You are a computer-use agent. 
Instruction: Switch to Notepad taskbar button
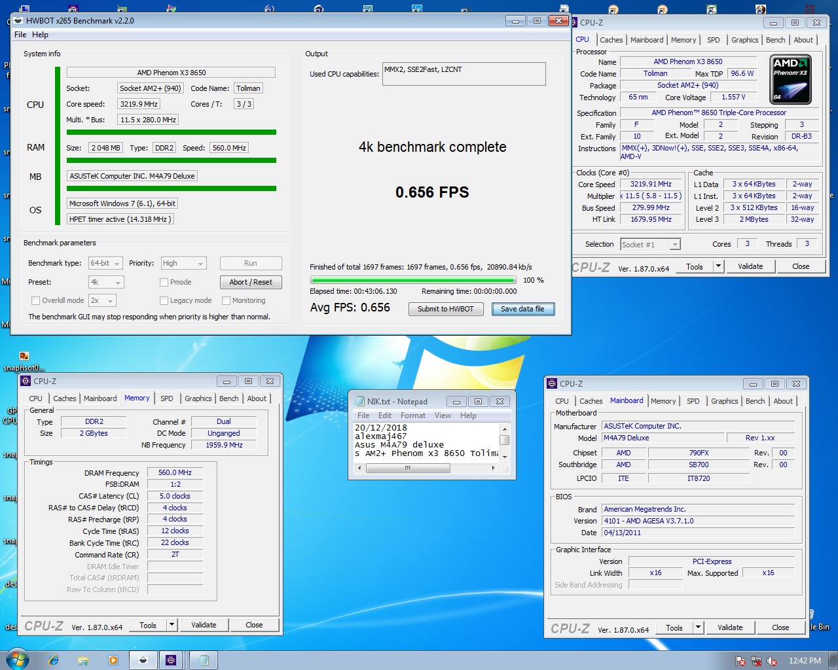(204, 660)
